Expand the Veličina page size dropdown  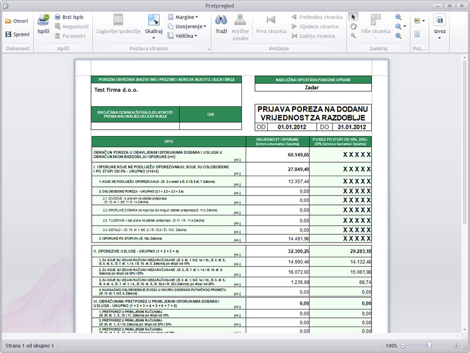[x=196, y=36]
